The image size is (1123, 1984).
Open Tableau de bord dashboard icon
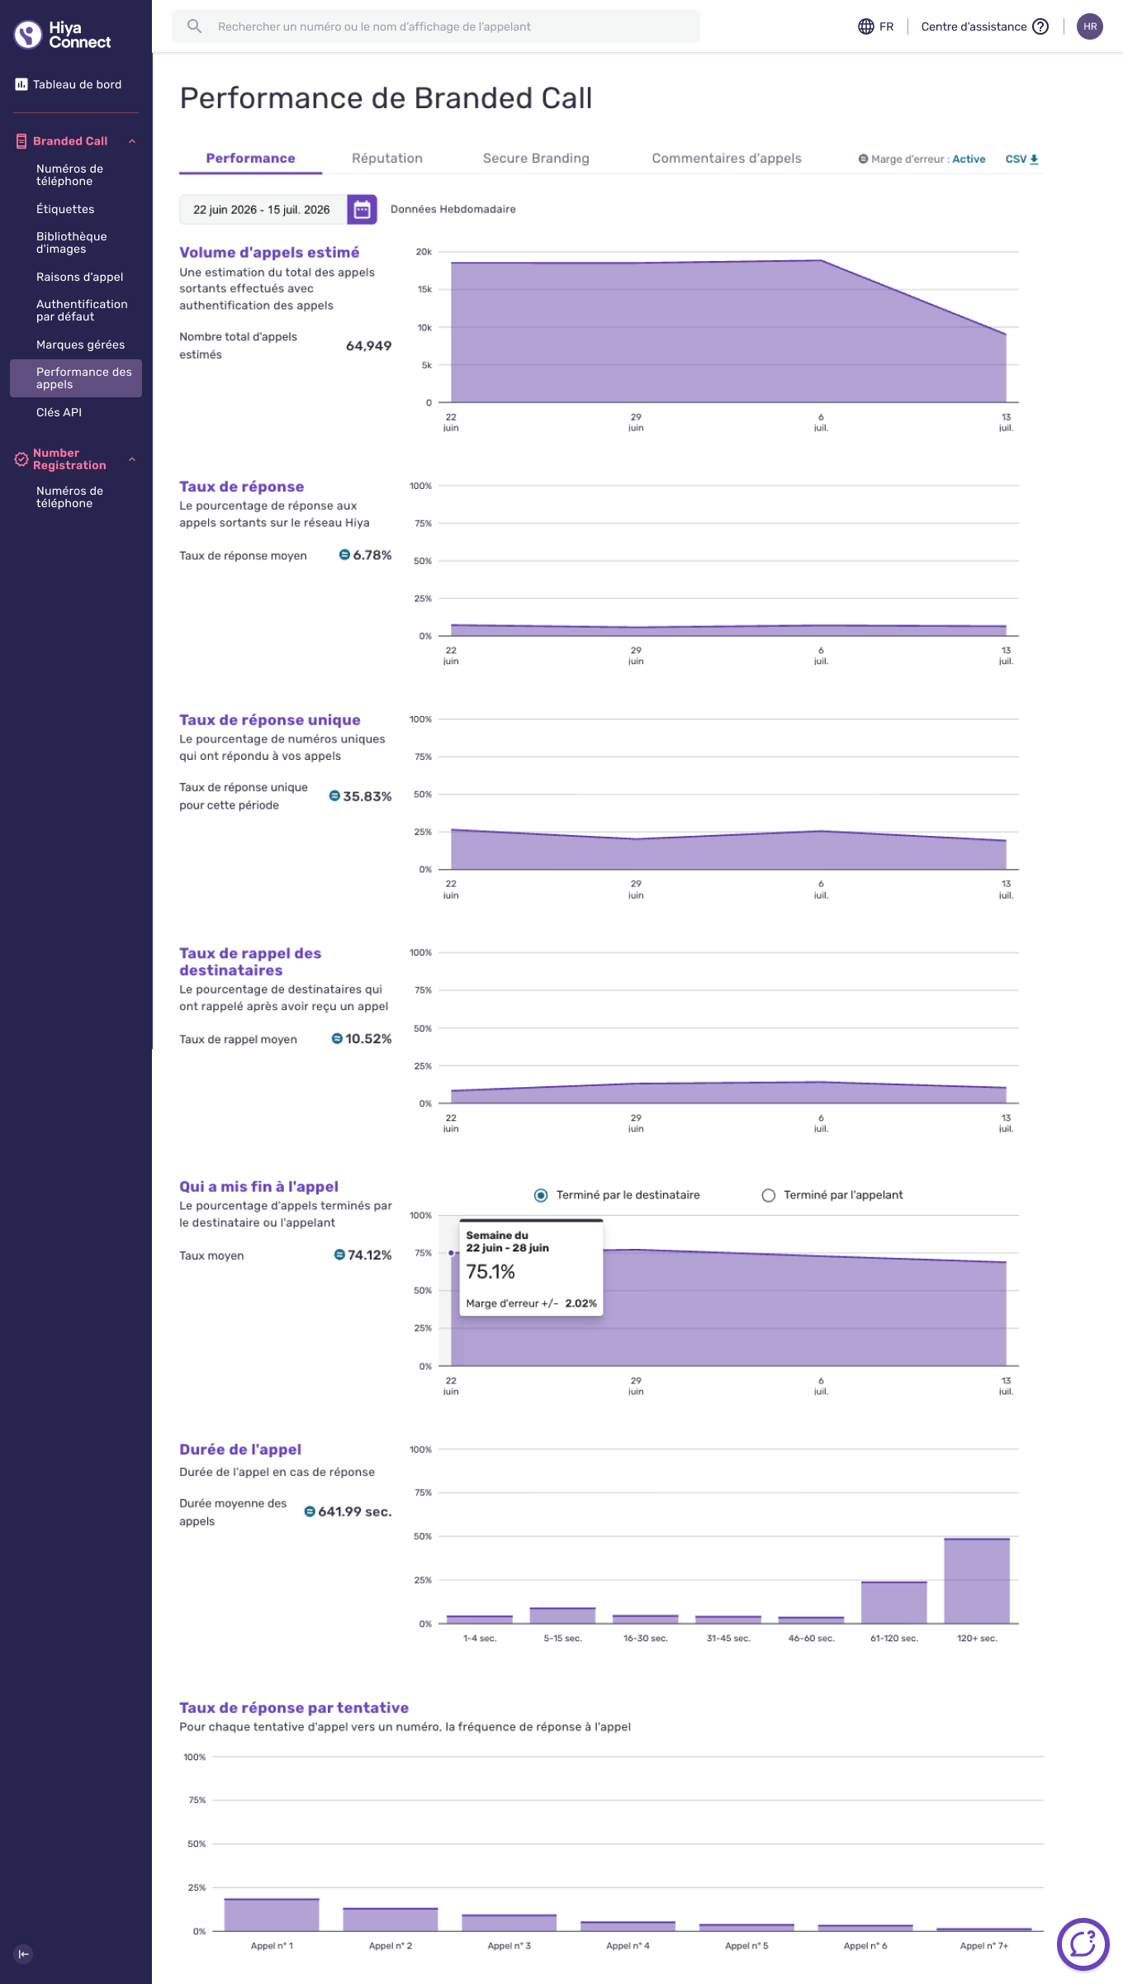click(21, 84)
